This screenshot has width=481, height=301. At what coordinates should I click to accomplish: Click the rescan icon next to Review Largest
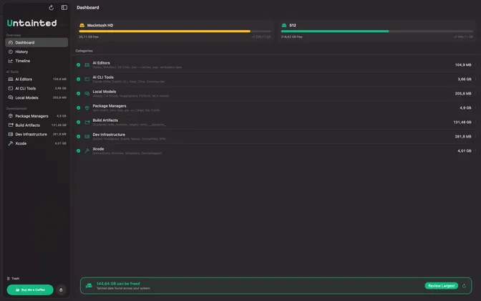click(464, 286)
